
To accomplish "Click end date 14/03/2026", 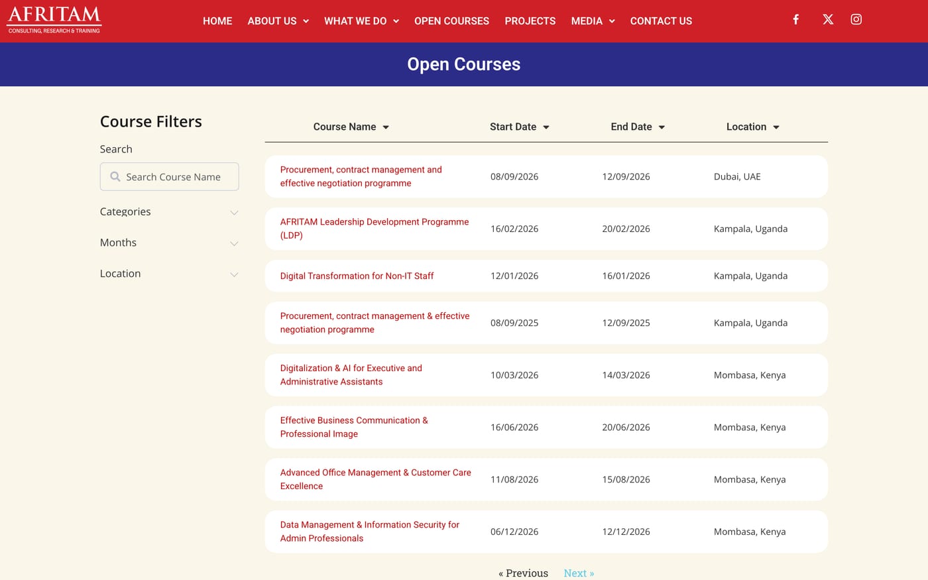I will coord(626,375).
